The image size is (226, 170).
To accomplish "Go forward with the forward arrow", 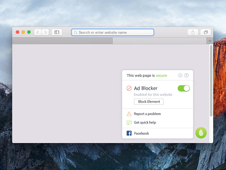I will tap(45, 32).
